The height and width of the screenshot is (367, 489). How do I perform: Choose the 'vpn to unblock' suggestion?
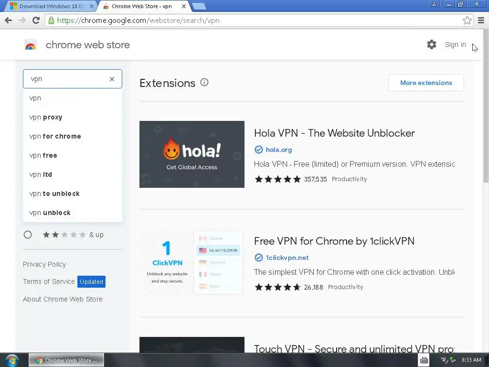[73, 194]
